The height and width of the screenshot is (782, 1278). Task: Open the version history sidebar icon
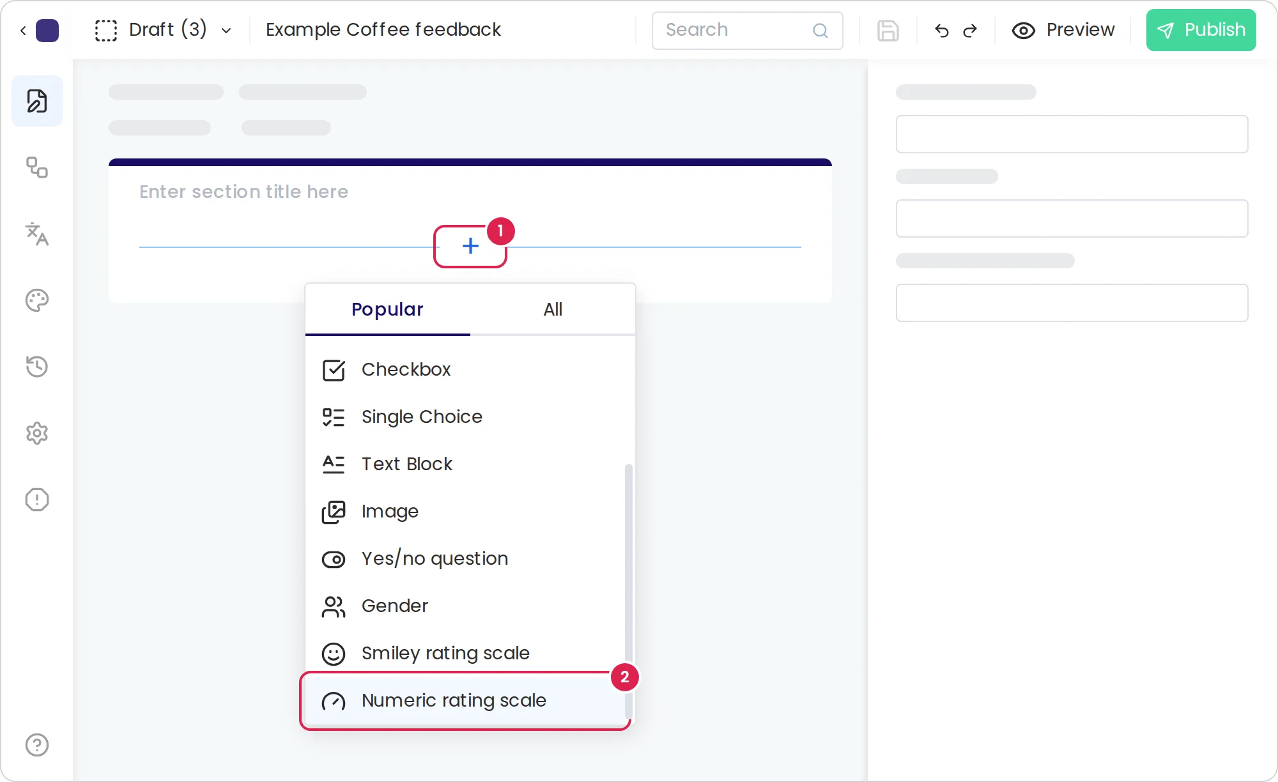pos(37,367)
